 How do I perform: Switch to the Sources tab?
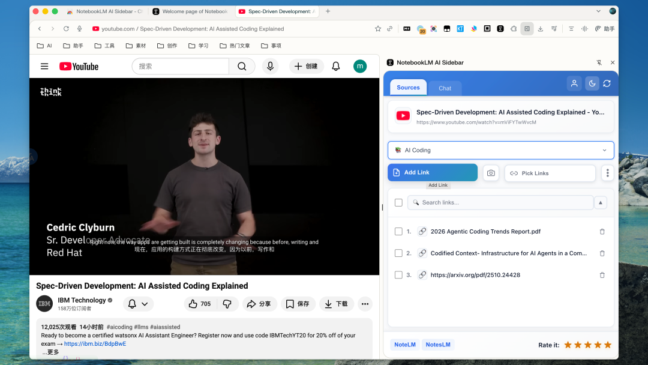tap(408, 88)
